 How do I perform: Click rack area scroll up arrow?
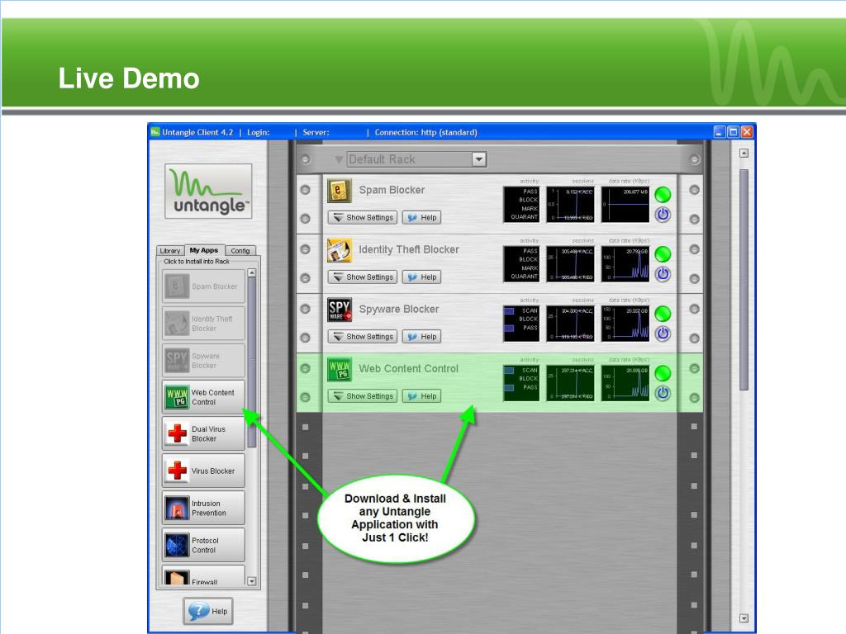point(744,153)
